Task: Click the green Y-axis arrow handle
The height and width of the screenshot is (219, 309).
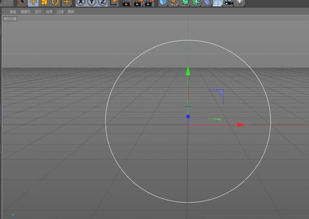Action: [188, 71]
